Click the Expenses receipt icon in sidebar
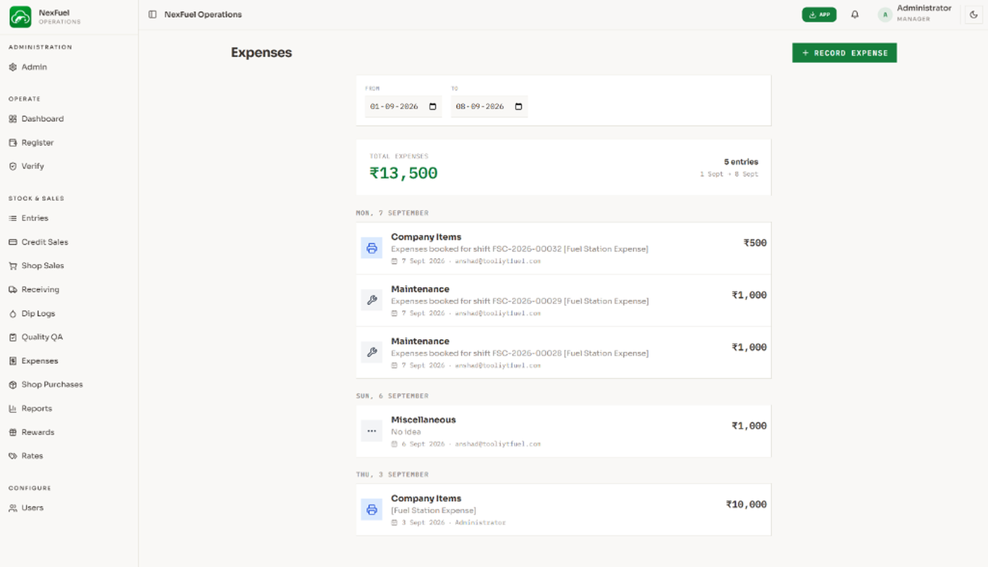This screenshot has width=988, height=567. pos(13,361)
